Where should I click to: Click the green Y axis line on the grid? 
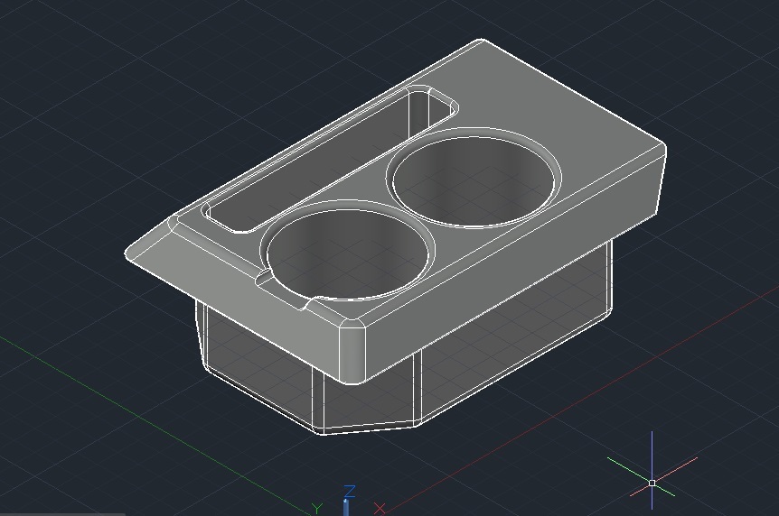point(149,422)
